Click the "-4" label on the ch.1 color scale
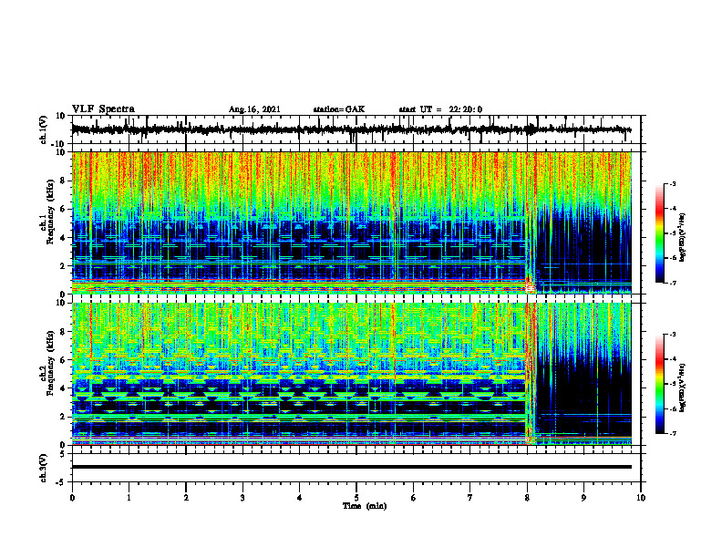This screenshot has width=722, height=558. (x=673, y=209)
